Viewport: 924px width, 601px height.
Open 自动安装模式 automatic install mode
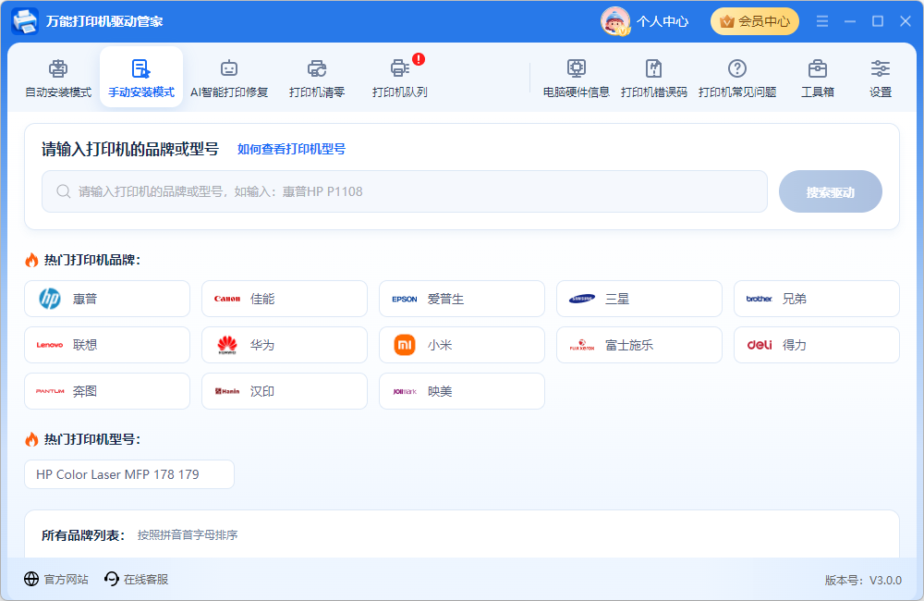[57, 78]
